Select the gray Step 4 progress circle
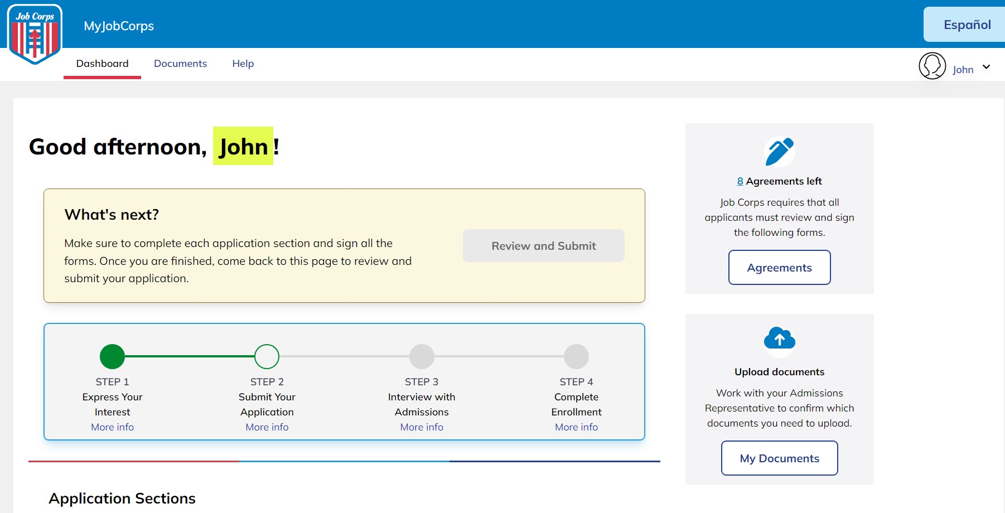 point(576,357)
